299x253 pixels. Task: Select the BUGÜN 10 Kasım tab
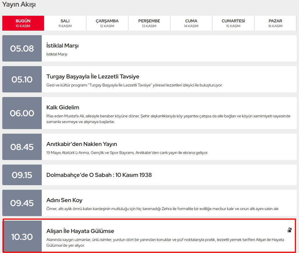pyautogui.click(x=23, y=23)
